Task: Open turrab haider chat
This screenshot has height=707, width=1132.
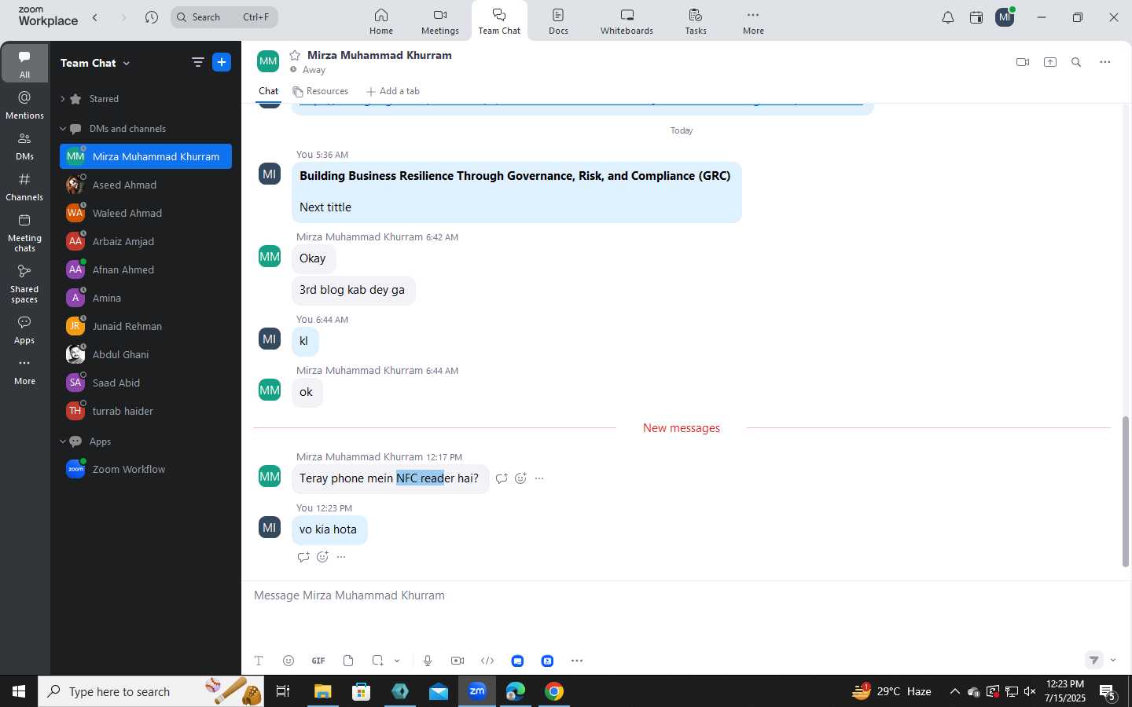Action: tap(145, 411)
